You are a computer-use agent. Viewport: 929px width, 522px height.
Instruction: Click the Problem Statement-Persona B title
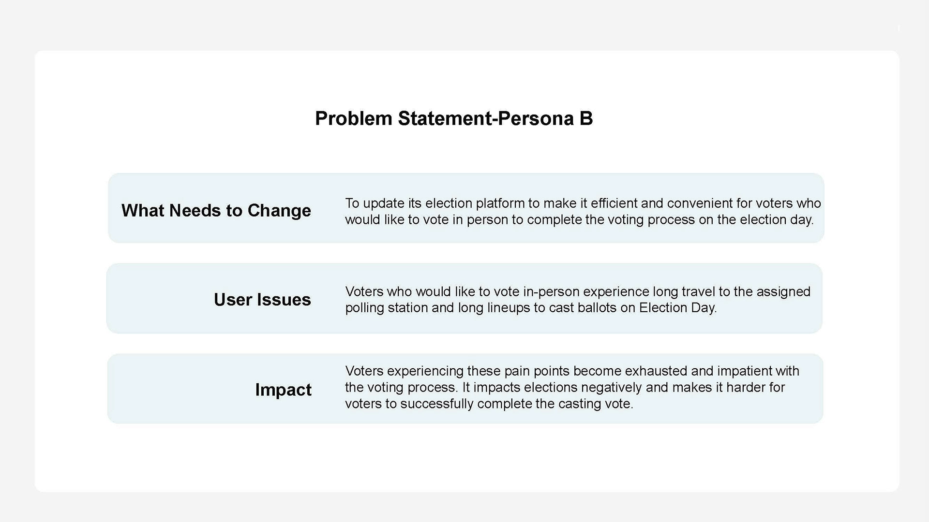(x=453, y=118)
